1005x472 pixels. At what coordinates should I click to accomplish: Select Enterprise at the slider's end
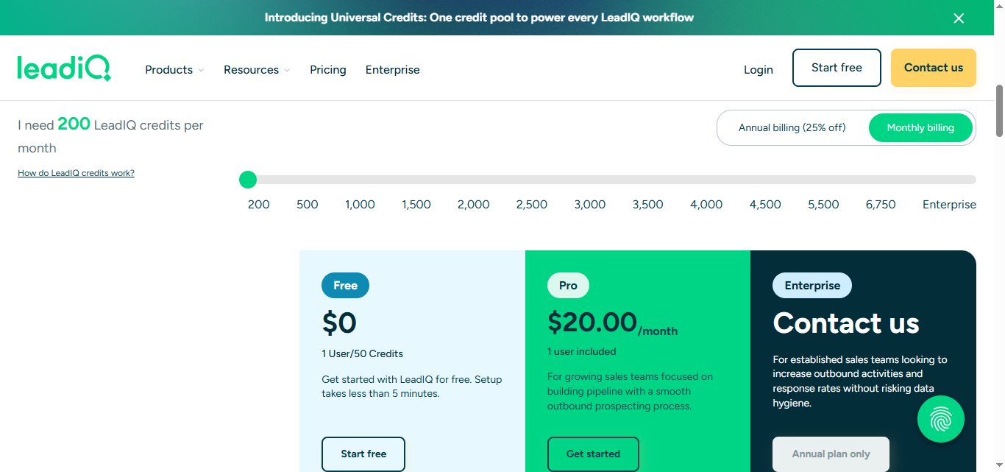point(949,204)
